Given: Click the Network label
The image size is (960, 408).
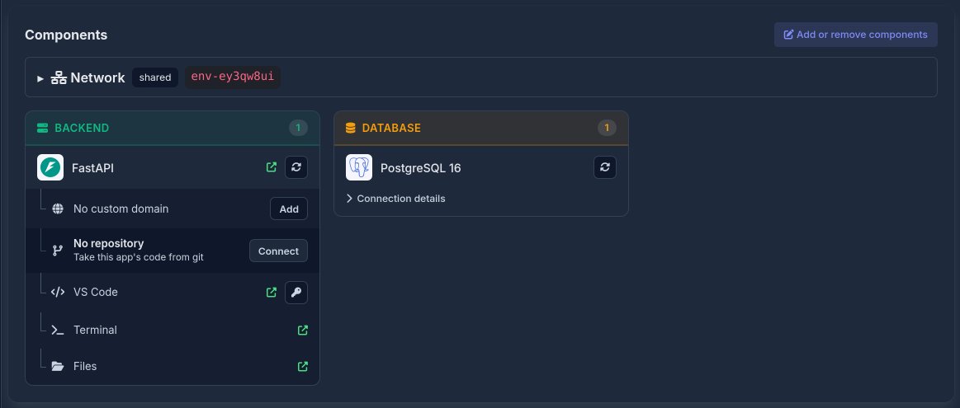Looking at the screenshot, I should pyautogui.click(x=97, y=77).
